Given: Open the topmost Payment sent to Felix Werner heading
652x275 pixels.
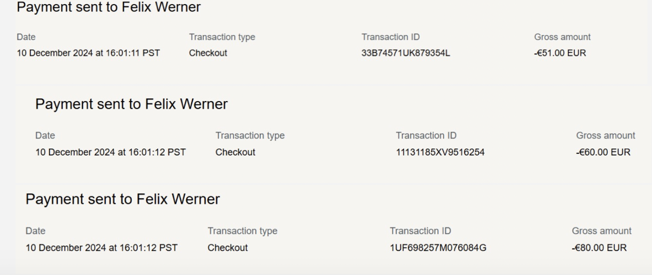Looking at the screenshot, I should click(109, 7).
